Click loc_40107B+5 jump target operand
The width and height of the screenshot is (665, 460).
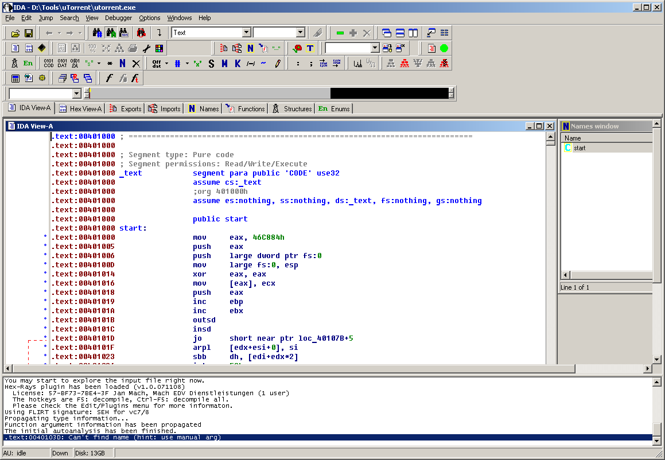pyautogui.click(x=326, y=338)
